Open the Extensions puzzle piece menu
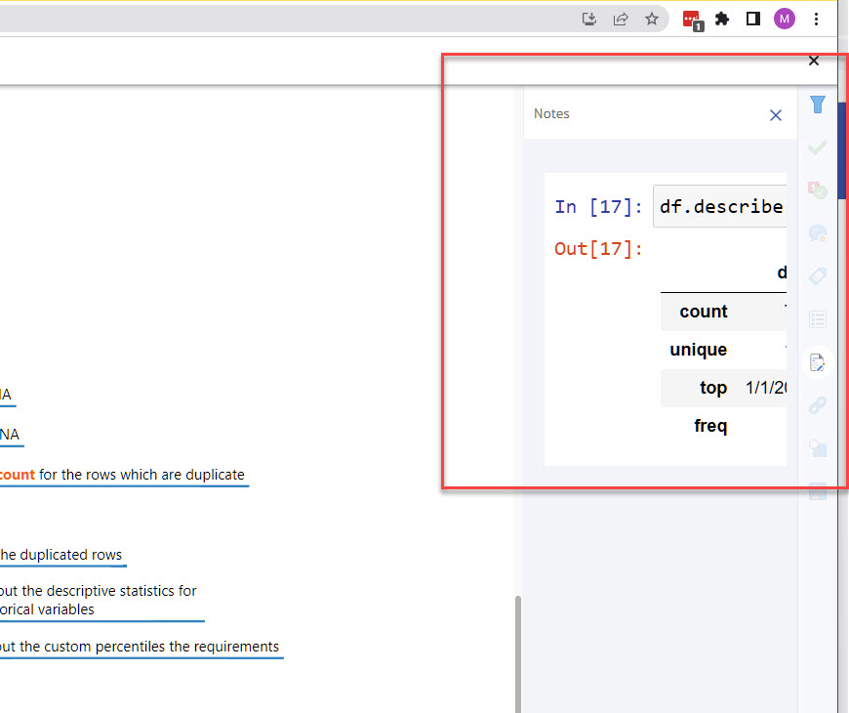The image size is (849, 713). [722, 19]
